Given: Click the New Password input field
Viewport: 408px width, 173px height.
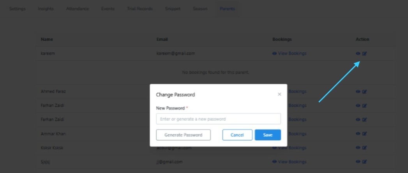Looking at the screenshot, I should coord(218,119).
